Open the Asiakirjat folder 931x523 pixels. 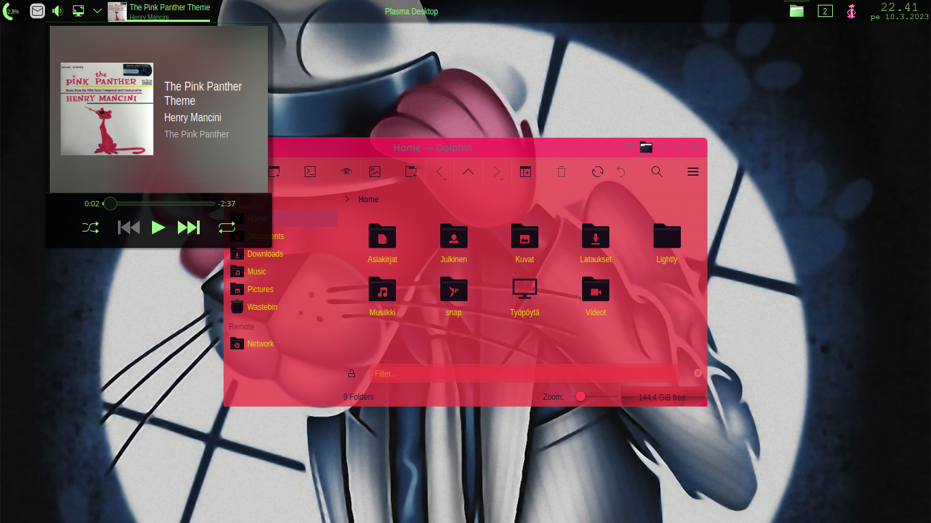click(382, 243)
